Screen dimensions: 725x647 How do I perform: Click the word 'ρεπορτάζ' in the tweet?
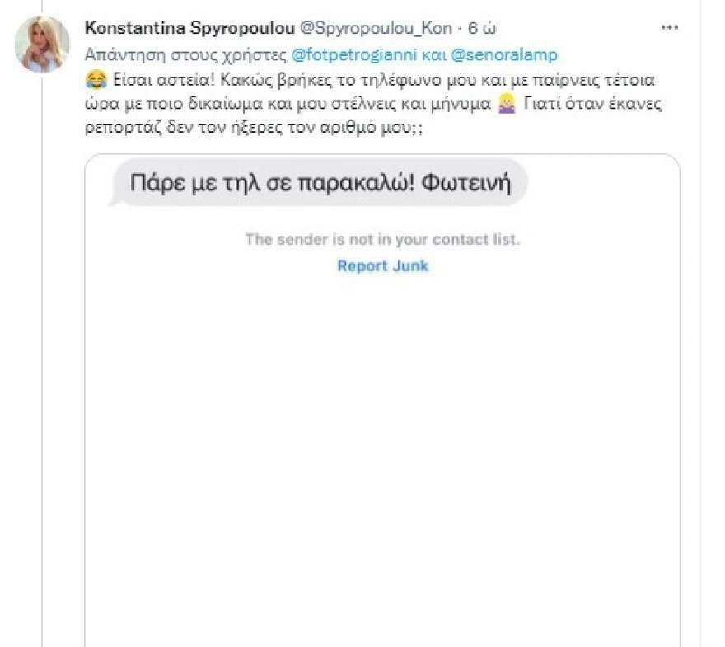(123, 127)
